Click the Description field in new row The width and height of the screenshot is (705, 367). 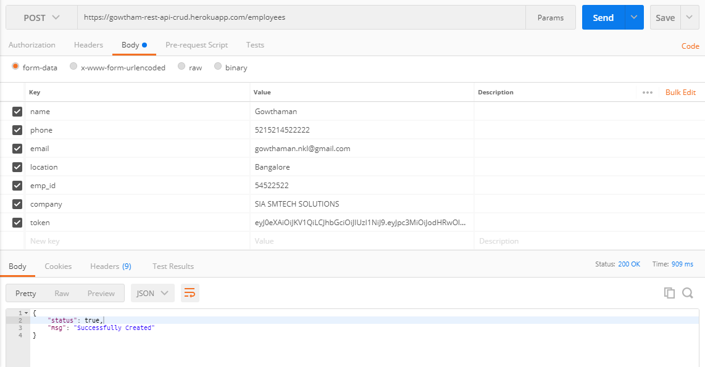[x=589, y=241]
